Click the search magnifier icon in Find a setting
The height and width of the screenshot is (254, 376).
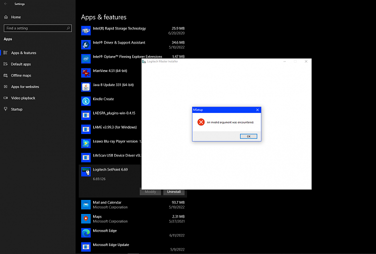68,28
